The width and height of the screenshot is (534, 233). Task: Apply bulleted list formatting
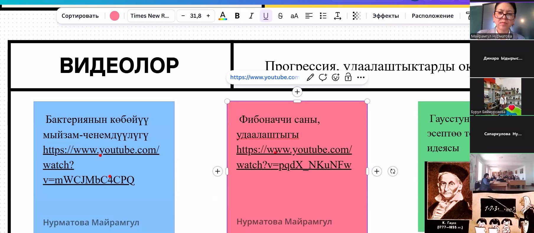323,16
